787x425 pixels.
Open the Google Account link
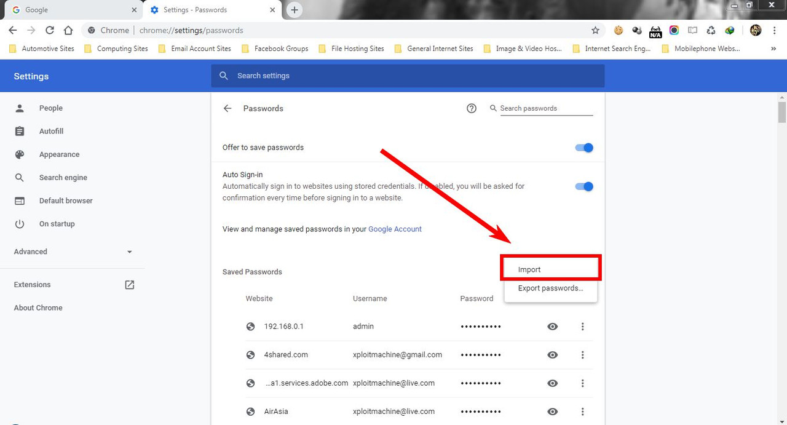(x=395, y=229)
